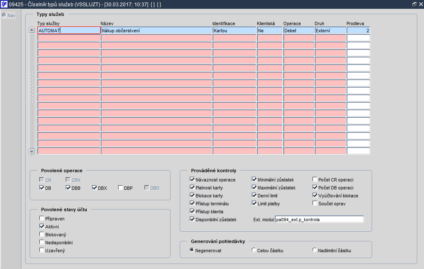Select the Negenerovat radio option

coord(192,250)
